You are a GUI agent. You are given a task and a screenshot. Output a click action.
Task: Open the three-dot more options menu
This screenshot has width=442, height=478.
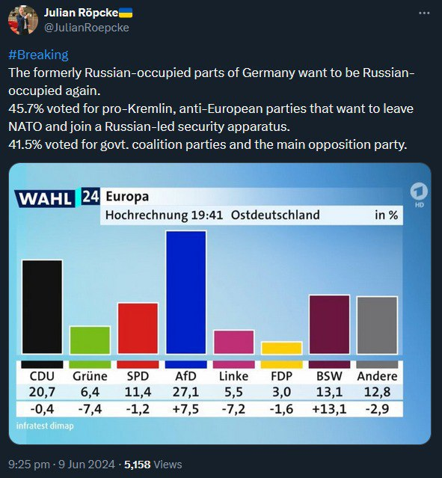tap(424, 13)
